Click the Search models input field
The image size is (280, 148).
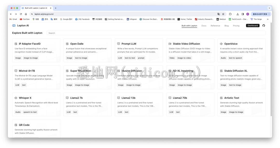[156, 33]
